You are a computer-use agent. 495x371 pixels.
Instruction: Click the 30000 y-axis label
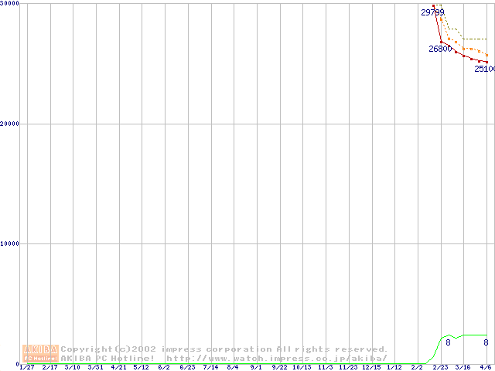(10, 4)
